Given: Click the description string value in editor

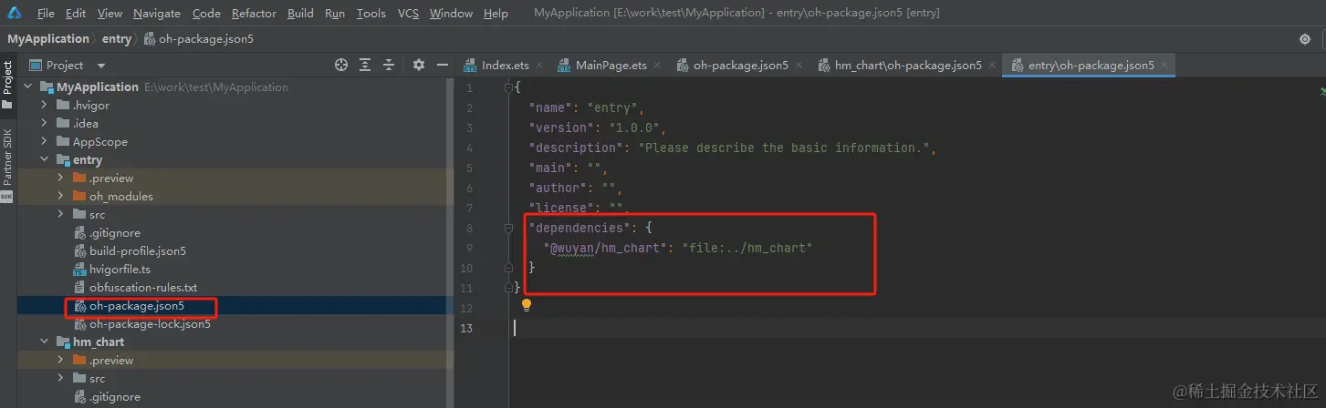Looking at the screenshot, I should pyautogui.click(x=784, y=148).
